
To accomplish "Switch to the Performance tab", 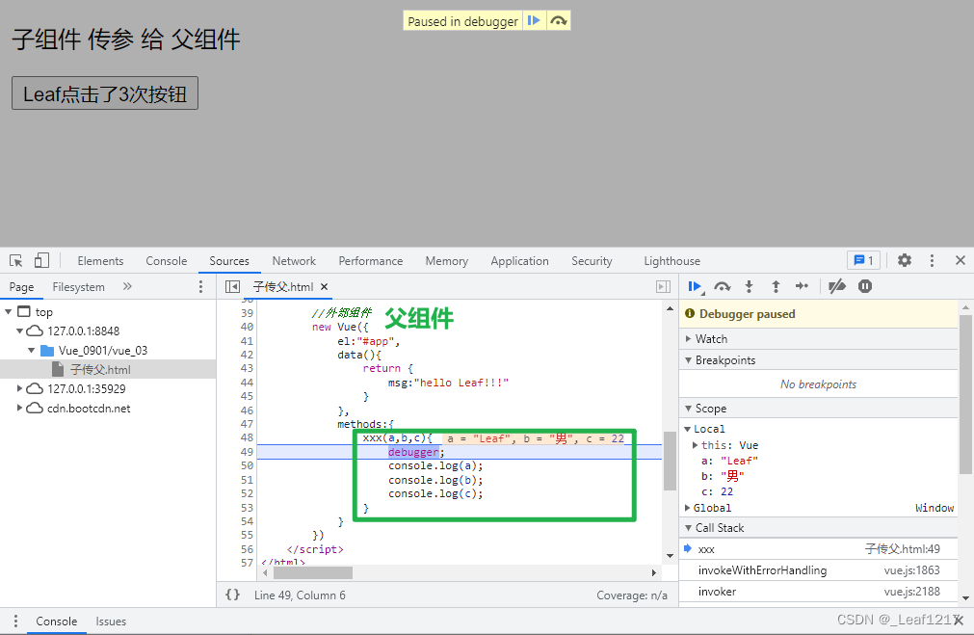I will pos(371,261).
